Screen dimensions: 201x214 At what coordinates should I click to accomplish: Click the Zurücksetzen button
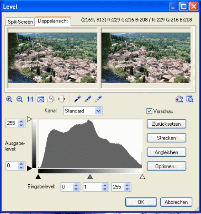(166, 124)
